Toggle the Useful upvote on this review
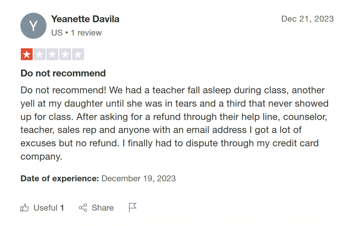Viewport: 348px width, 226px height. 42,208
